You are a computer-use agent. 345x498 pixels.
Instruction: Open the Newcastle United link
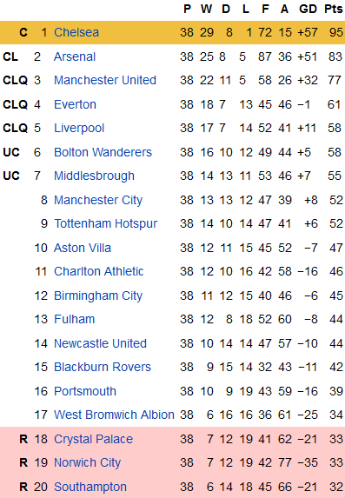tap(100, 343)
